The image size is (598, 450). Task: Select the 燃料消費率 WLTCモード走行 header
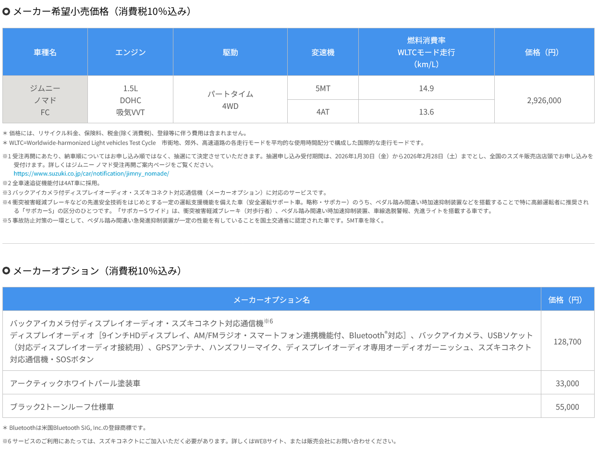pos(426,52)
